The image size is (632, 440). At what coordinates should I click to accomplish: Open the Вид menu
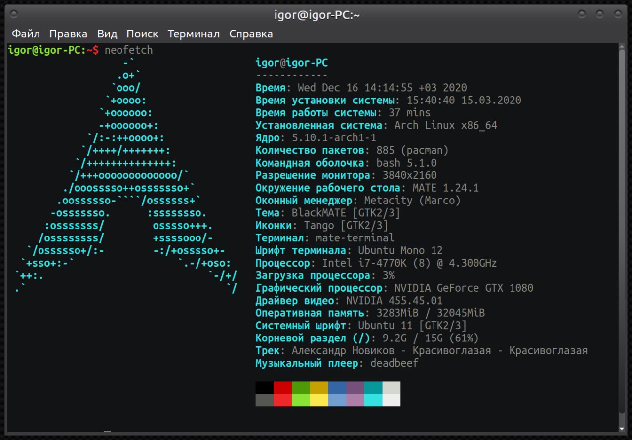point(107,34)
